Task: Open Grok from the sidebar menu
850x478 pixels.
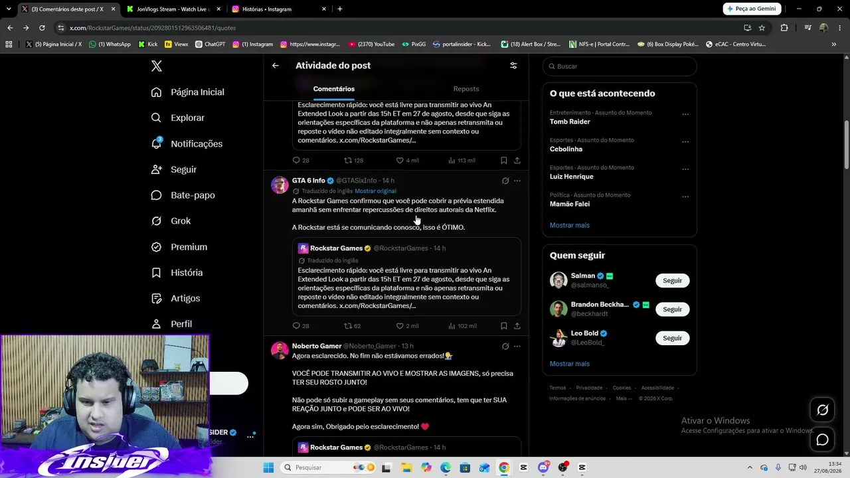Action: (x=171, y=221)
